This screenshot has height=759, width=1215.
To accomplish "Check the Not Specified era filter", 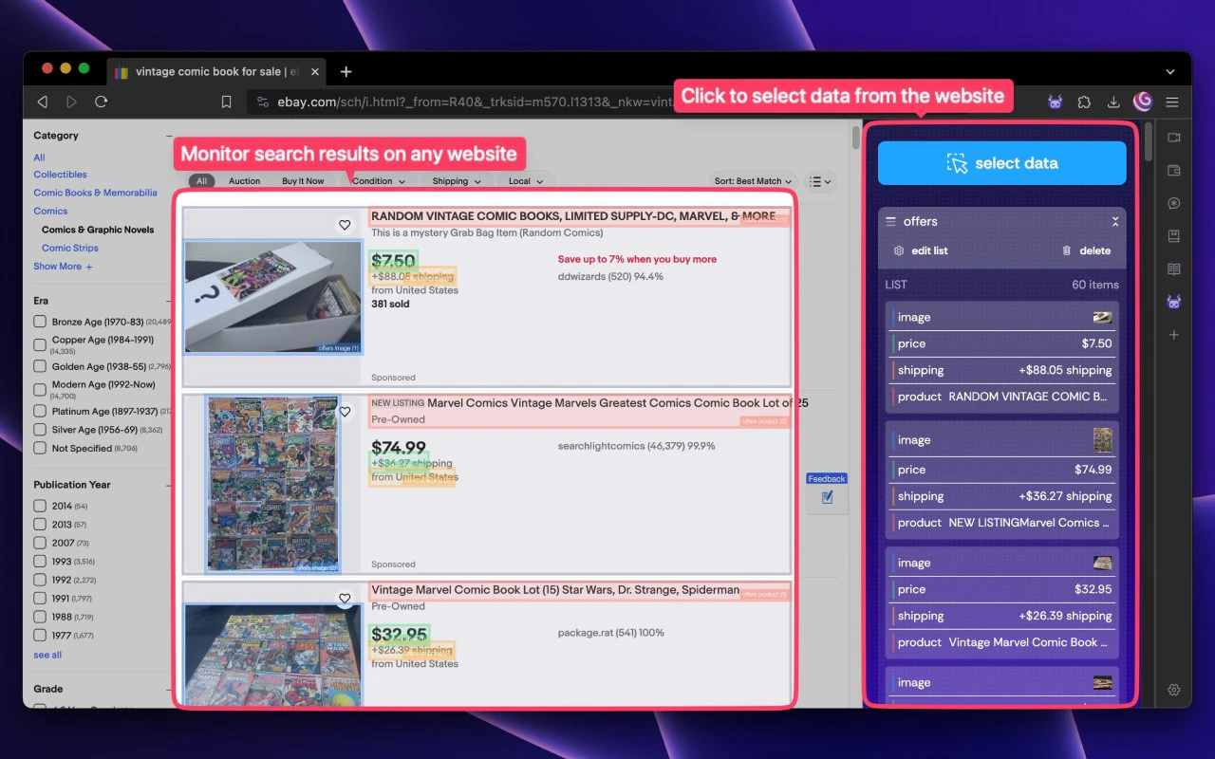I will click(x=40, y=448).
